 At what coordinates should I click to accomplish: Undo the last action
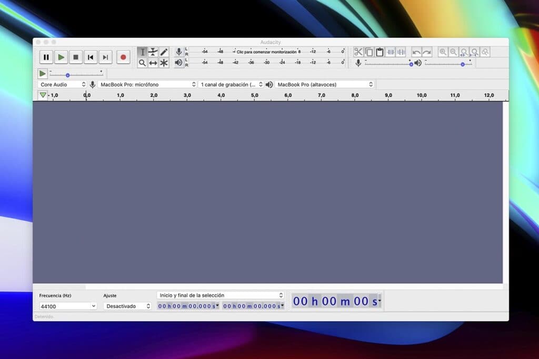point(416,52)
